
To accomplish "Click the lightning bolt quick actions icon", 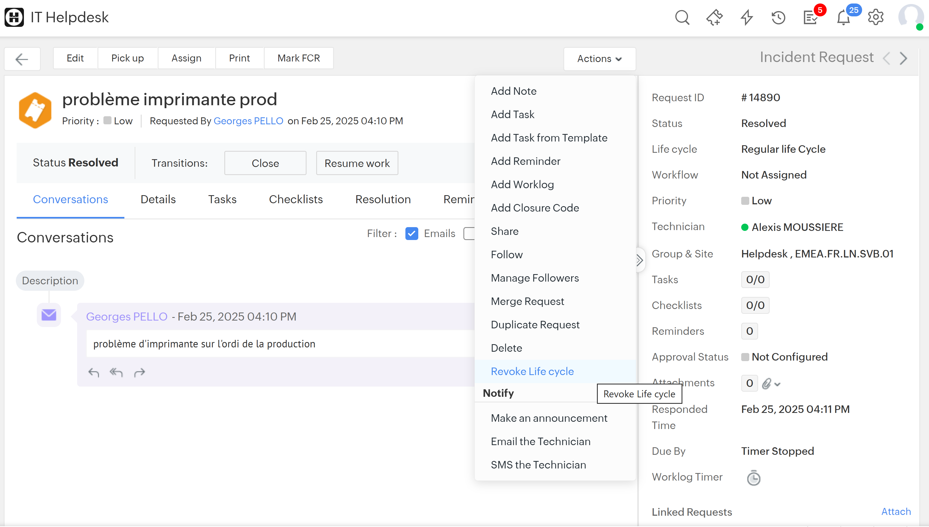I will [x=747, y=17].
